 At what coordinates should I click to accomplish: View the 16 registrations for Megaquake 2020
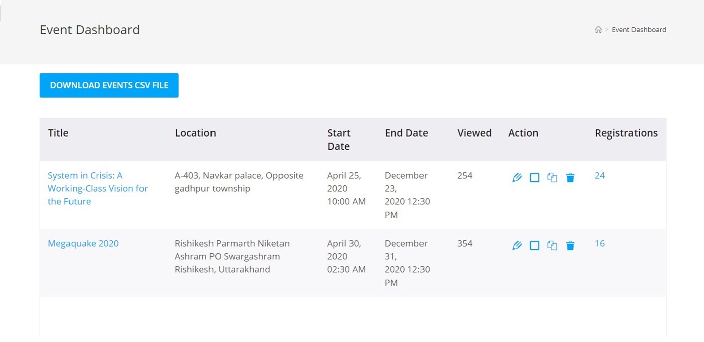[599, 243]
